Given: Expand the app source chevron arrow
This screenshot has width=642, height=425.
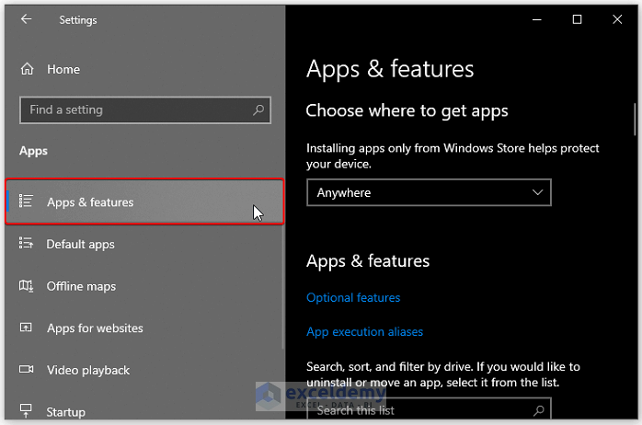Looking at the screenshot, I should click(x=538, y=192).
